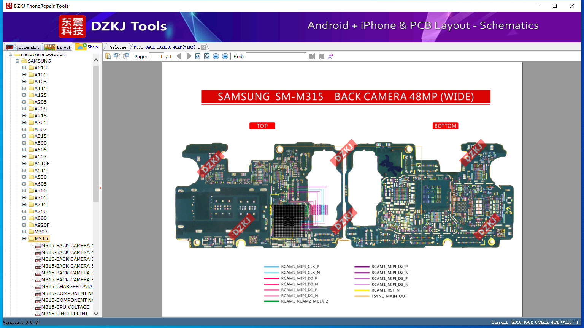The height and width of the screenshot is (328, 584).
Task: Collapse the SAMSUNG folder
Action: click(x=17, y=61)
